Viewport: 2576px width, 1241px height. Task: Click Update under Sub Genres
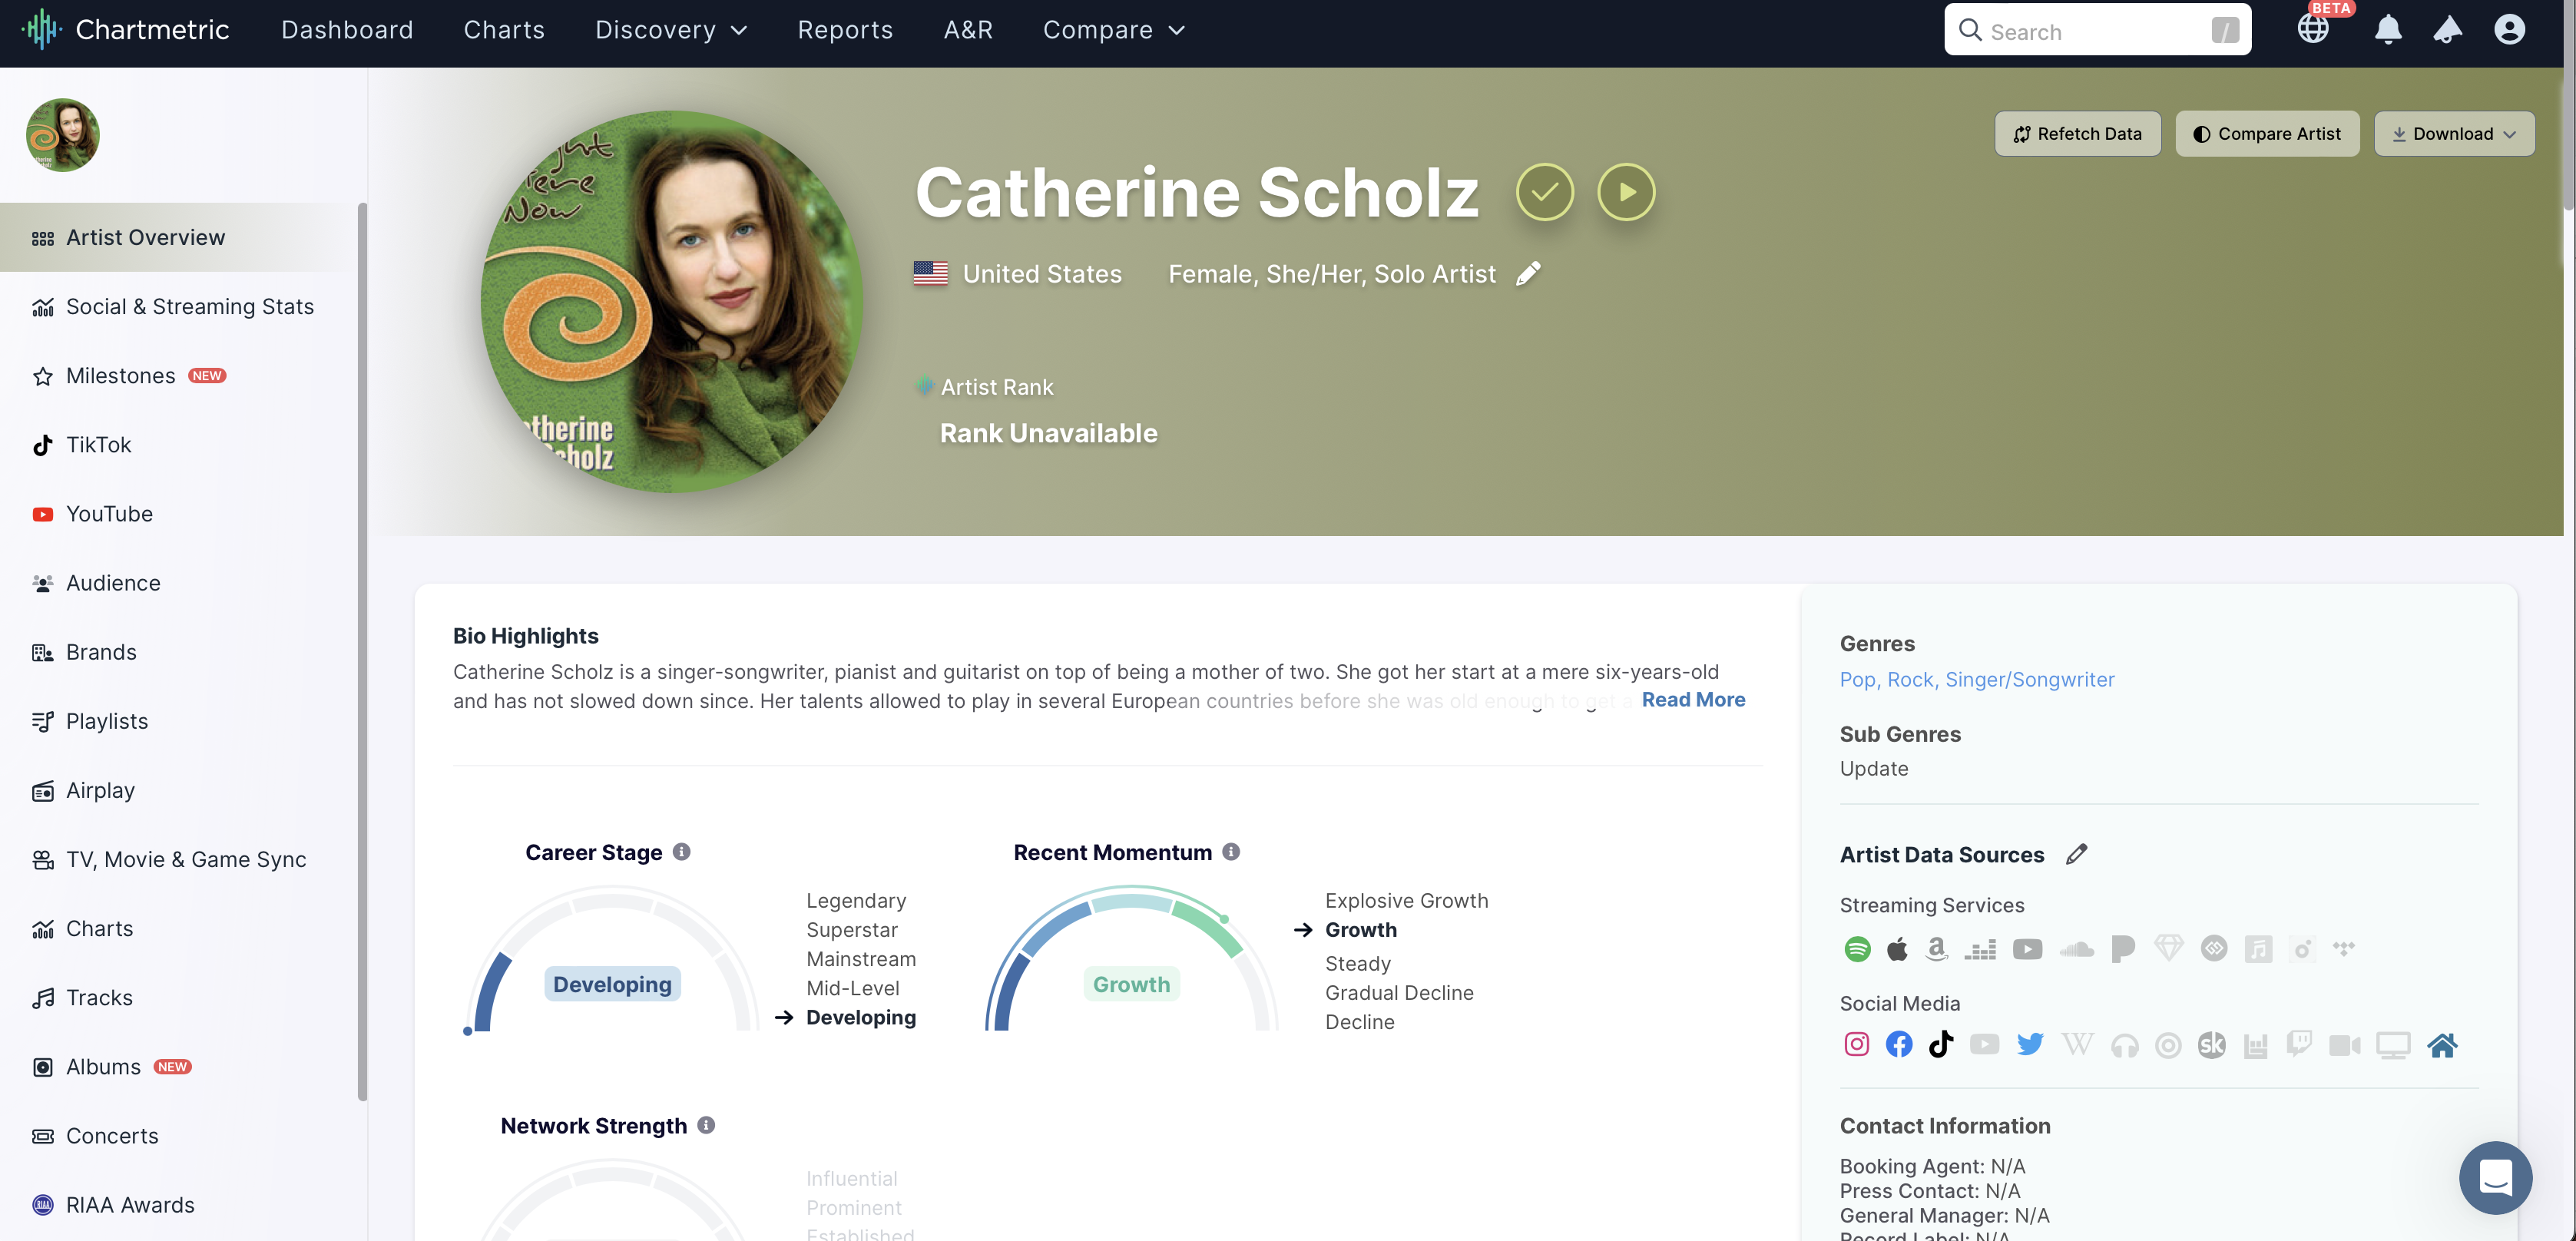tap(1873, 768)
